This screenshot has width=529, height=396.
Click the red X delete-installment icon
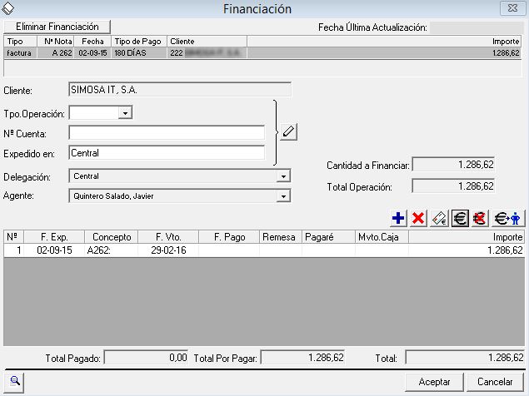(419, 219)
